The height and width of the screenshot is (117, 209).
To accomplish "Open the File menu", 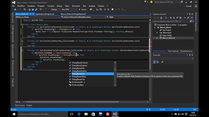I will pyautogui.click(x=13, y=6).
